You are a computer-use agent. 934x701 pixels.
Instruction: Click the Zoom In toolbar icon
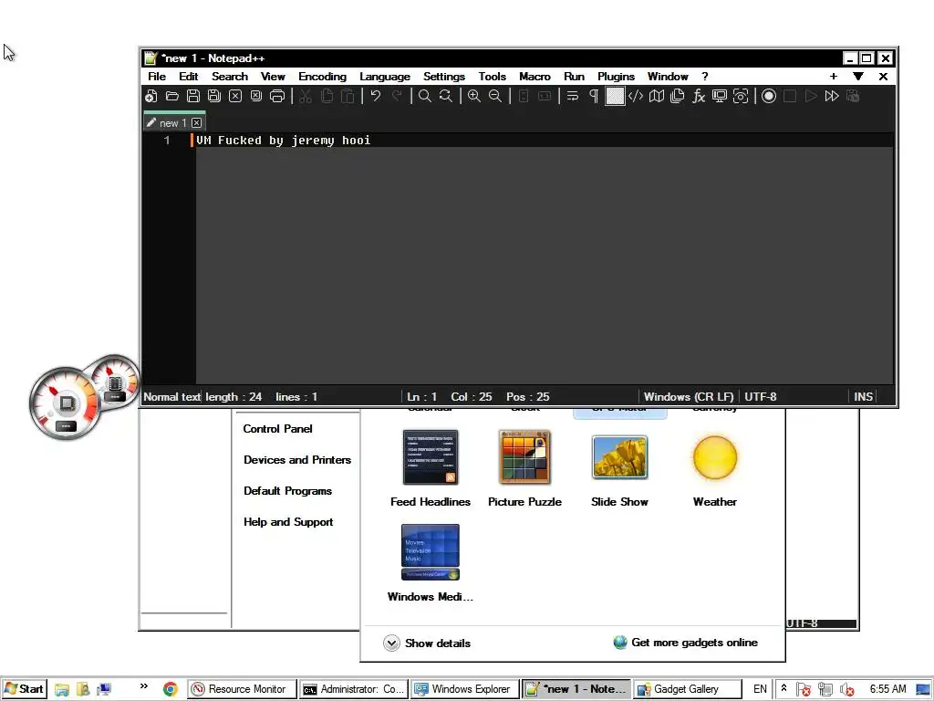click(x=474, y=96)
